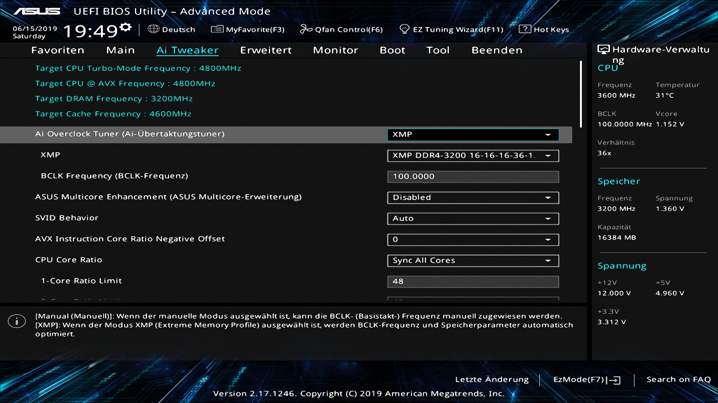Click the gear icon next to the clock
718x403 pixels.
tap(126, 27)
